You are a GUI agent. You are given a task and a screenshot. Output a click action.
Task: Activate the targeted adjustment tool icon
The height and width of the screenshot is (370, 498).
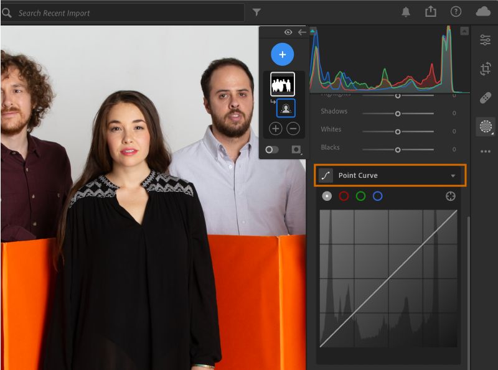pyautogui.click(x=450, y=197)
